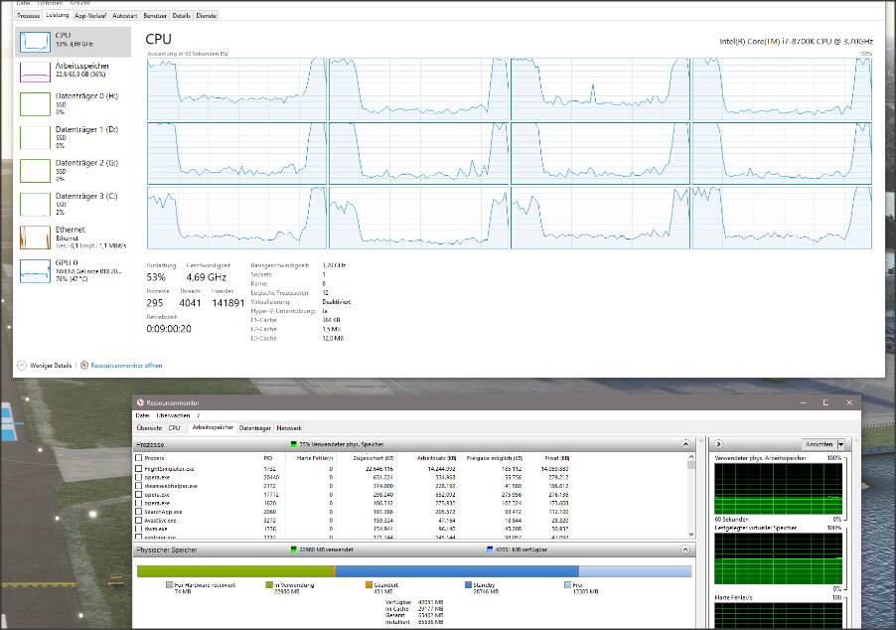Click the Weniger Details chevron icon
The image size is (896, 630).
[21, 366]
